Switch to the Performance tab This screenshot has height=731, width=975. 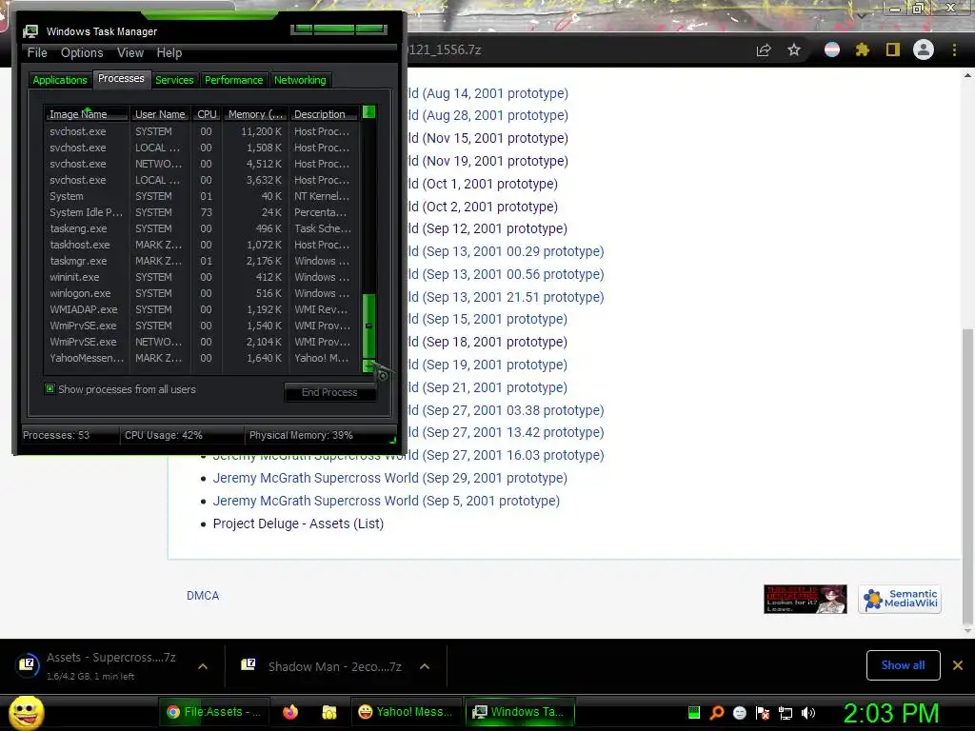coord(234,80)
